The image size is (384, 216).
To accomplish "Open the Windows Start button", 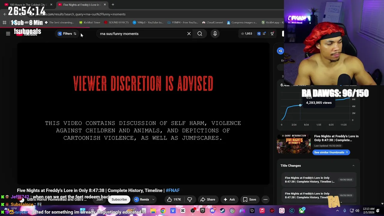I will (83, 211).
